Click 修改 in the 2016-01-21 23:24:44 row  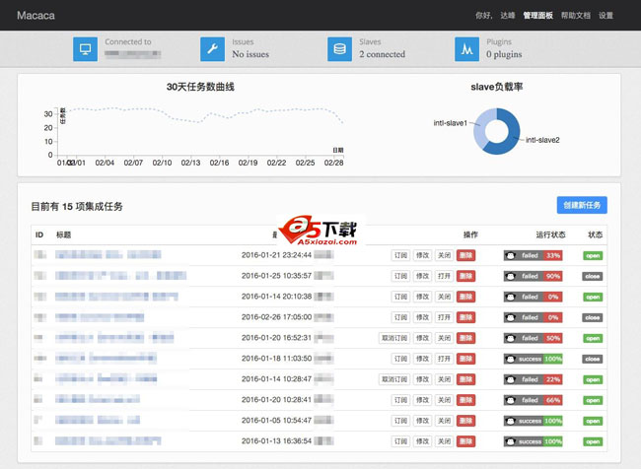click(x=422, y=256)
